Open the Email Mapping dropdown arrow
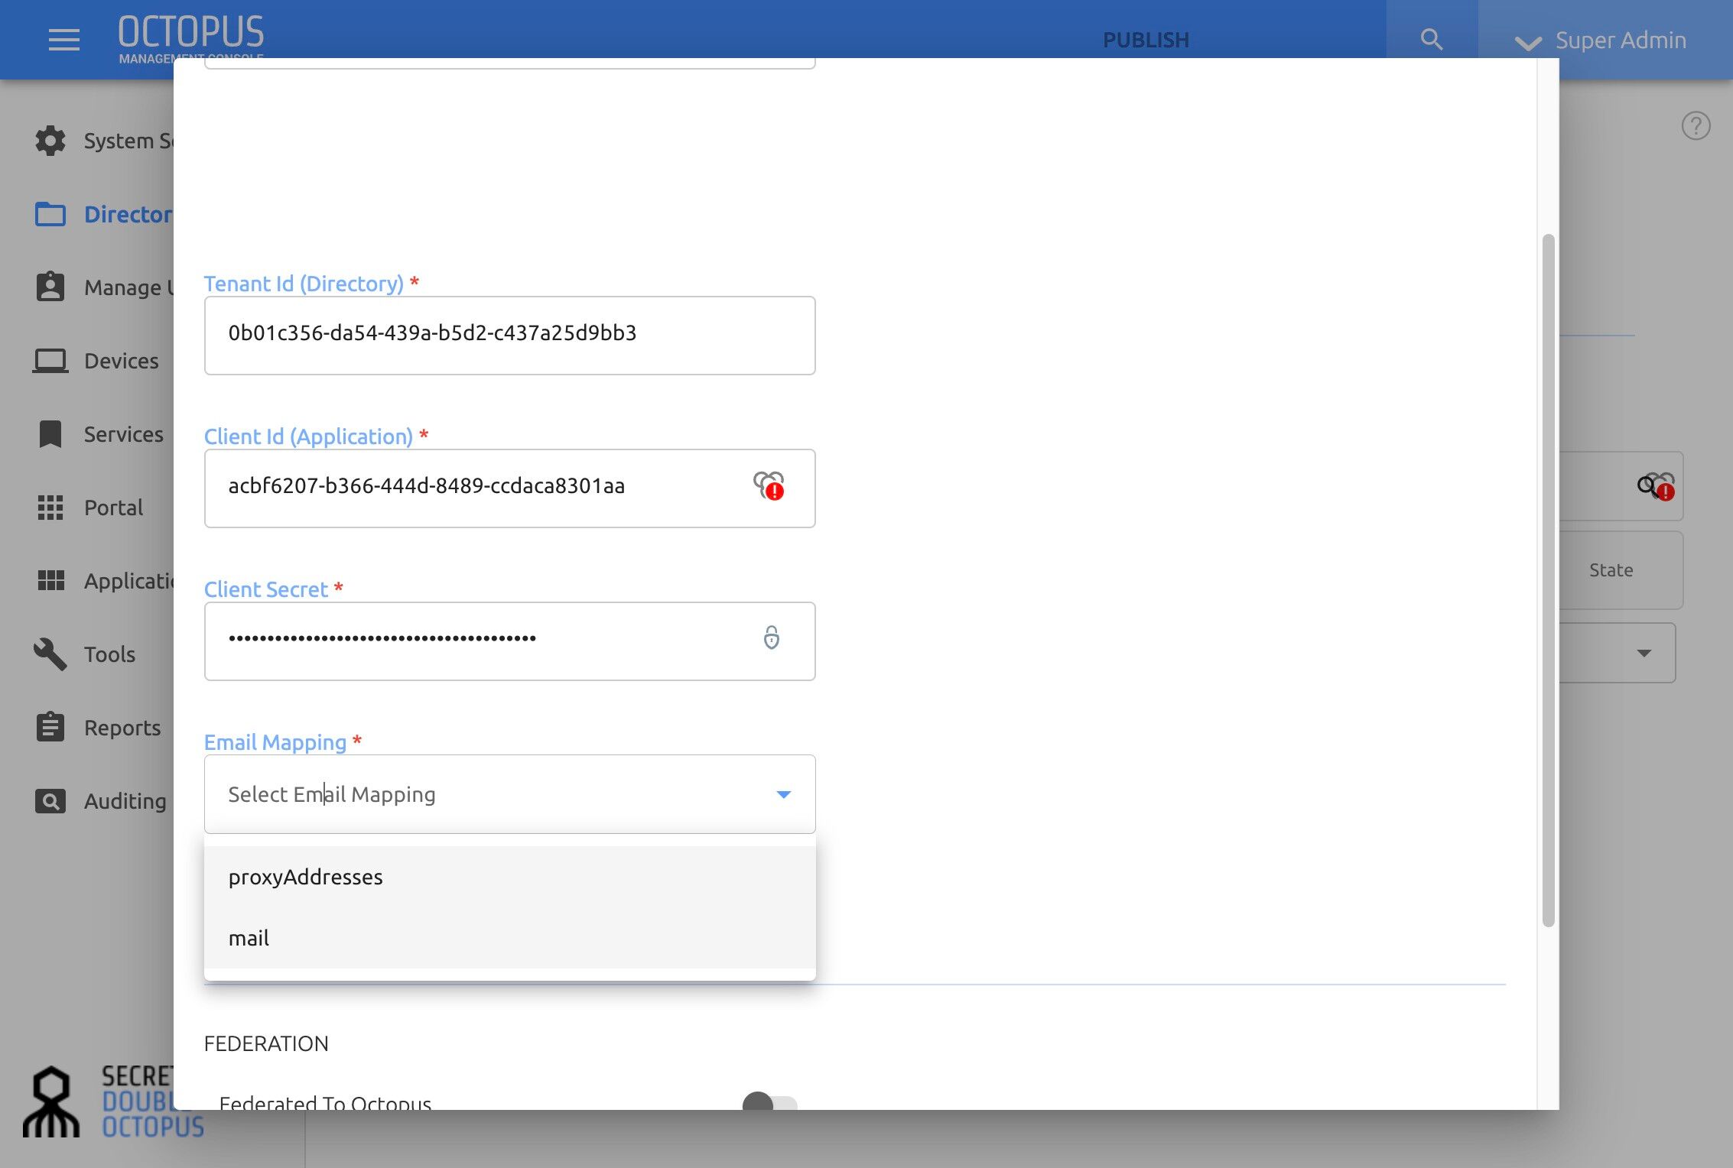This screenshot has width=1733, height=1168. click(x=783, y=794)
